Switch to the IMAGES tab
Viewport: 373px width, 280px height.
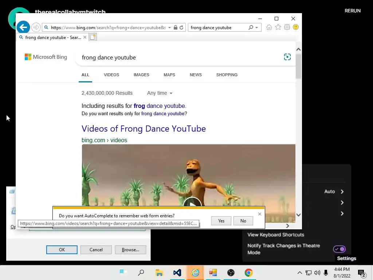coord(141,75)
